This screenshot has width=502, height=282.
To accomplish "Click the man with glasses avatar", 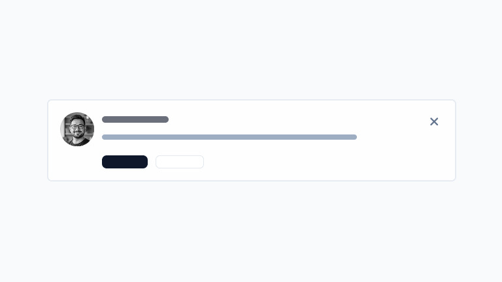I will point(77,129).
